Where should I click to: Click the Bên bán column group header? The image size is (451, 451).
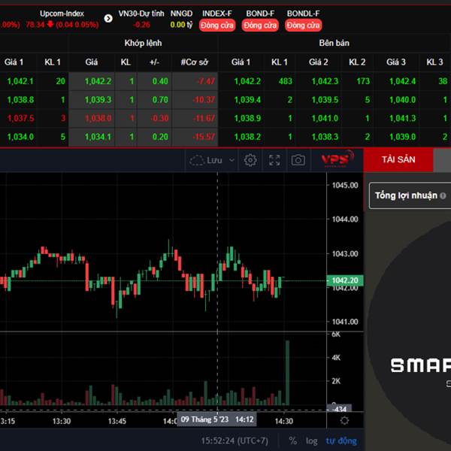pos(334,43)
